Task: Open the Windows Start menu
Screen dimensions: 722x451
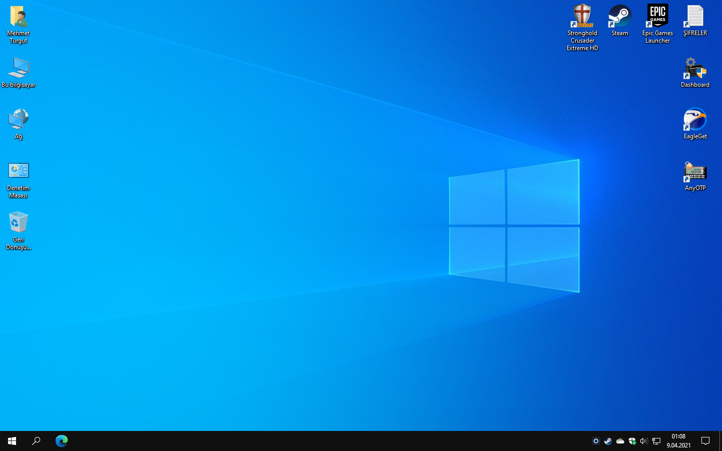Action: point(12,441)
